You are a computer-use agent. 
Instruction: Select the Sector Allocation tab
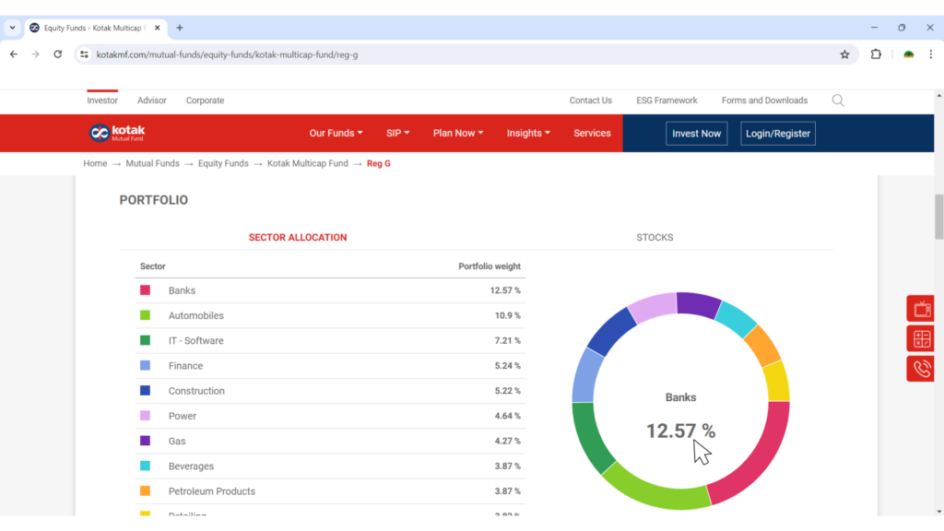tap(298, 237)
